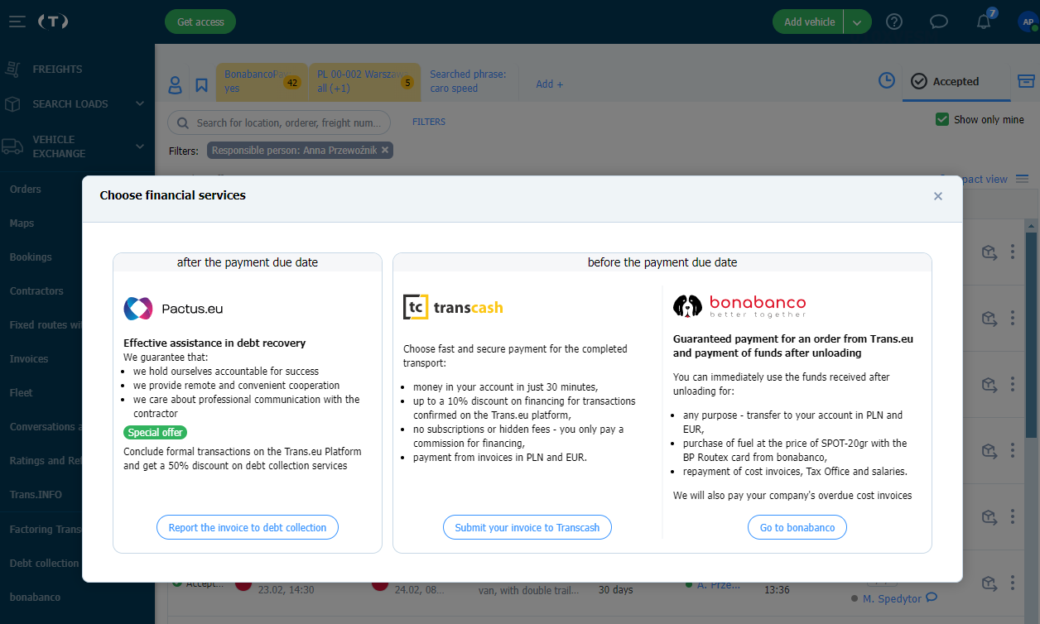This screenshot has width=1040, height=624.
Task: Click the Add vehicle button
Action: tap(809, 22)
